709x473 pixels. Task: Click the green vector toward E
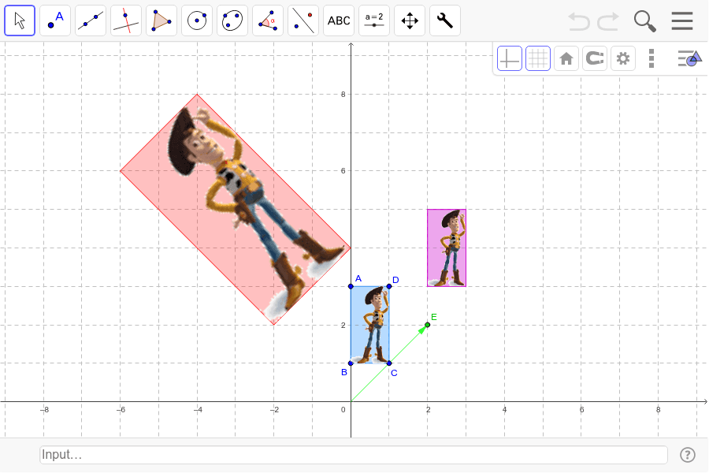point(389,363)
